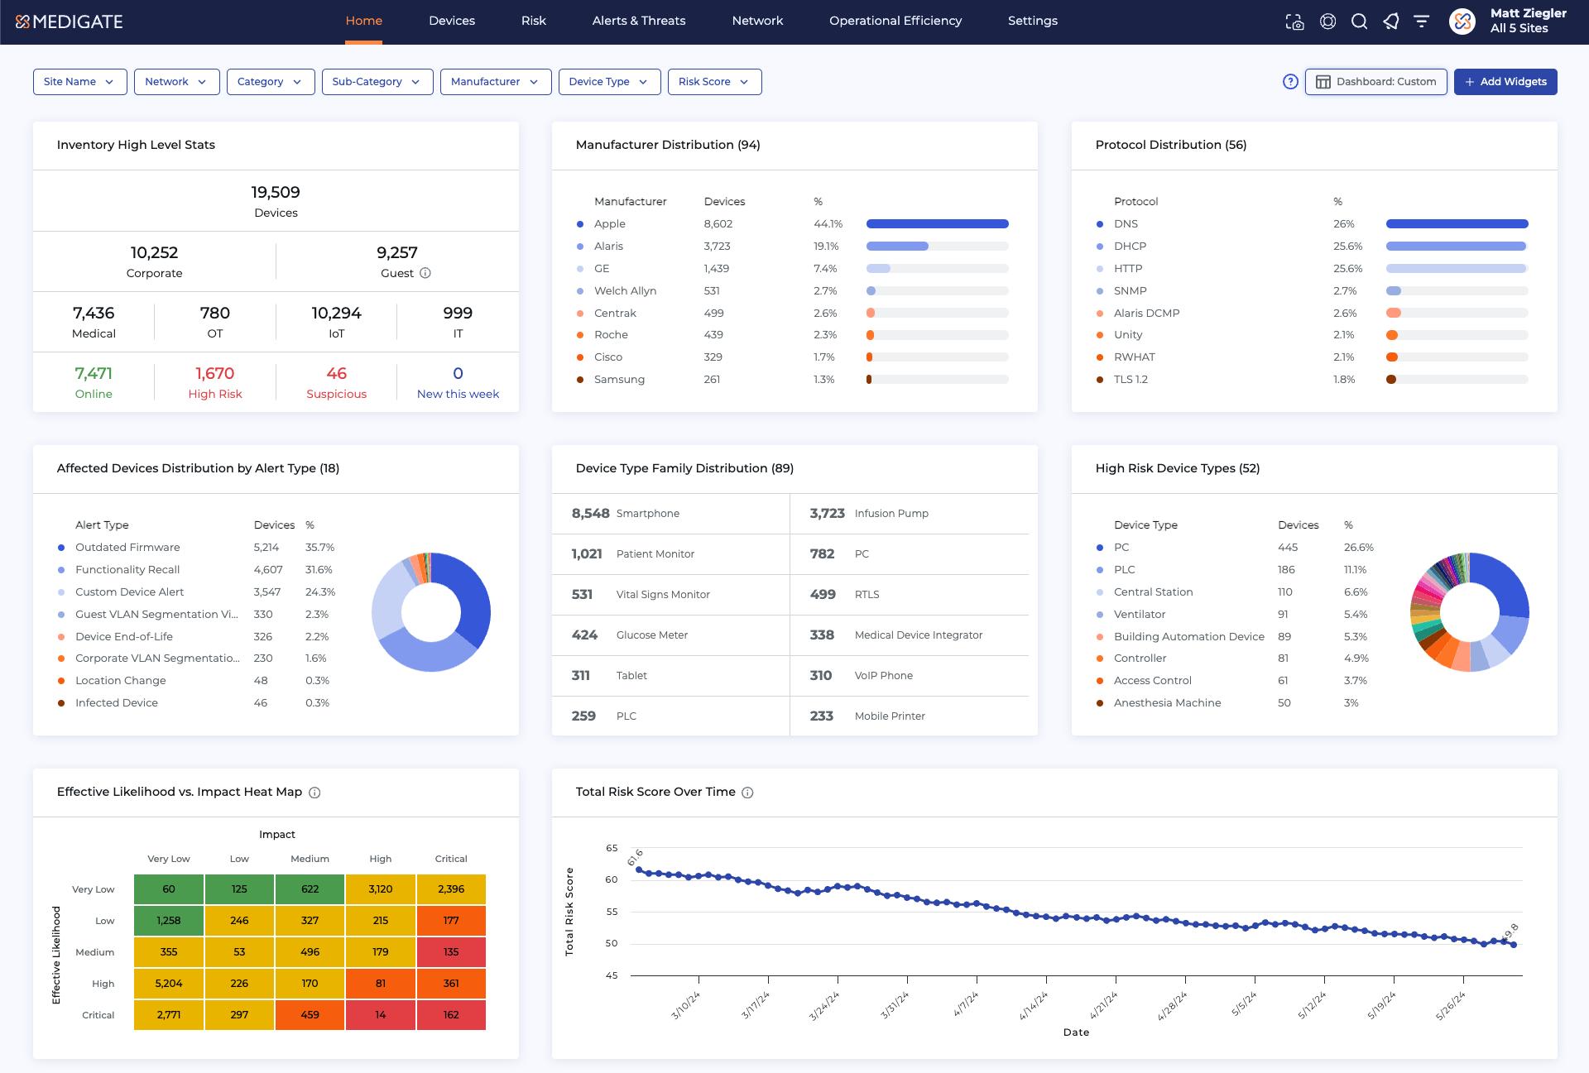Click info icon beside Total Risk Score title

click(747, 793)
